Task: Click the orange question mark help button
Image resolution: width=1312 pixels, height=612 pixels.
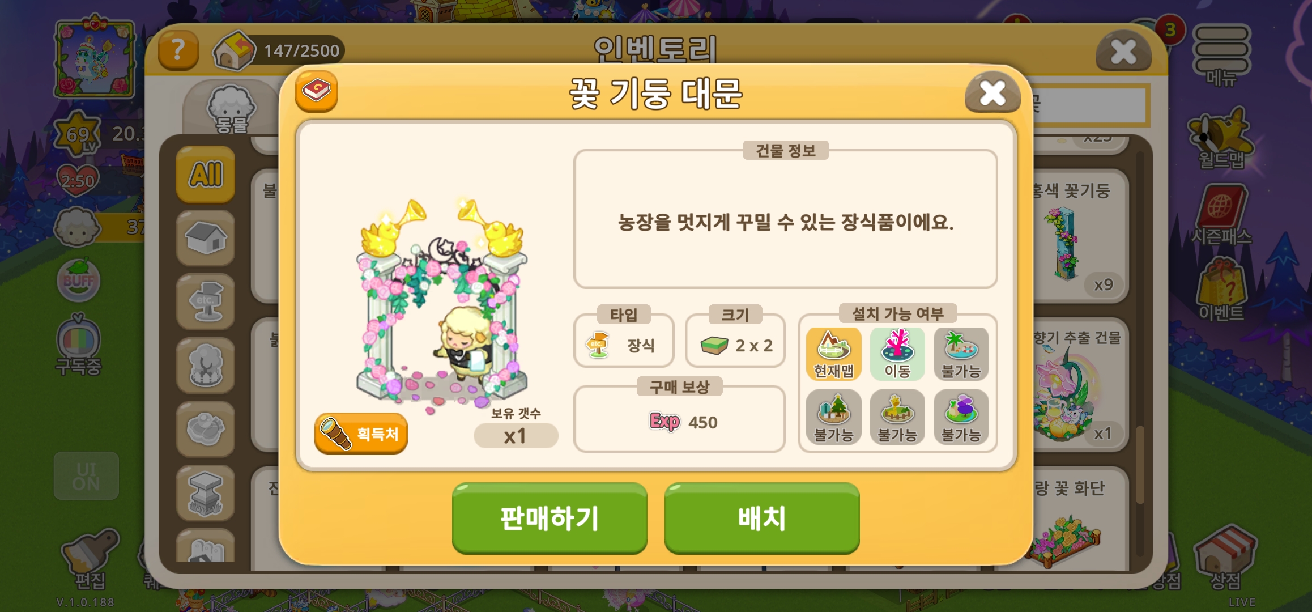Action: (x=178, y=50)
